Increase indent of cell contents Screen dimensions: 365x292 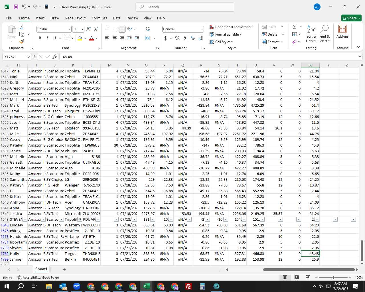pyautogui.click(x=137, y=38)
